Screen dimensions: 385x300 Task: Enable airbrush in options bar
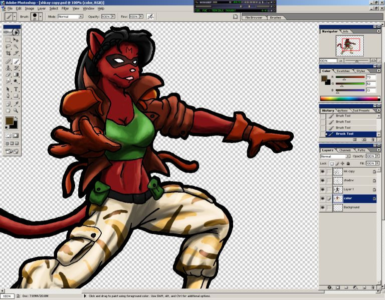pos(150,16)
